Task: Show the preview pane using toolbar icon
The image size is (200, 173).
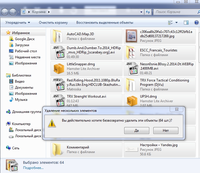Action: point(186,23)
